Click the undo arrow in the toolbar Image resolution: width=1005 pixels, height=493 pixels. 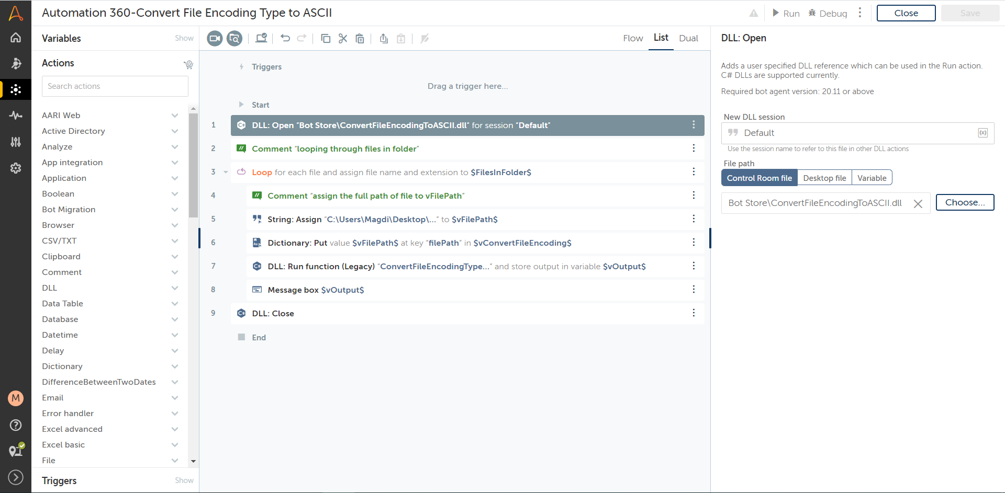pyautogui.click(x=285, y=38)
